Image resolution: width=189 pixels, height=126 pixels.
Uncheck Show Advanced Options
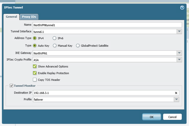point(35,66)
